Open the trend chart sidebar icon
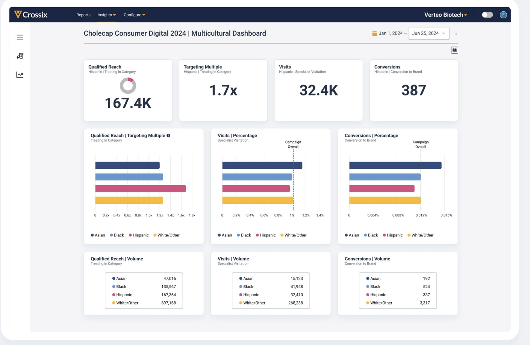 pyautogui.click(x=20, y=75)
